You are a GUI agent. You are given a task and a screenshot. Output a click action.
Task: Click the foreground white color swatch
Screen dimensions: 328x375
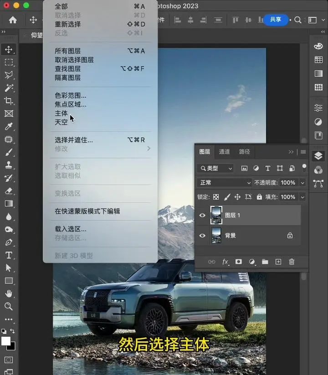point(5,341)
